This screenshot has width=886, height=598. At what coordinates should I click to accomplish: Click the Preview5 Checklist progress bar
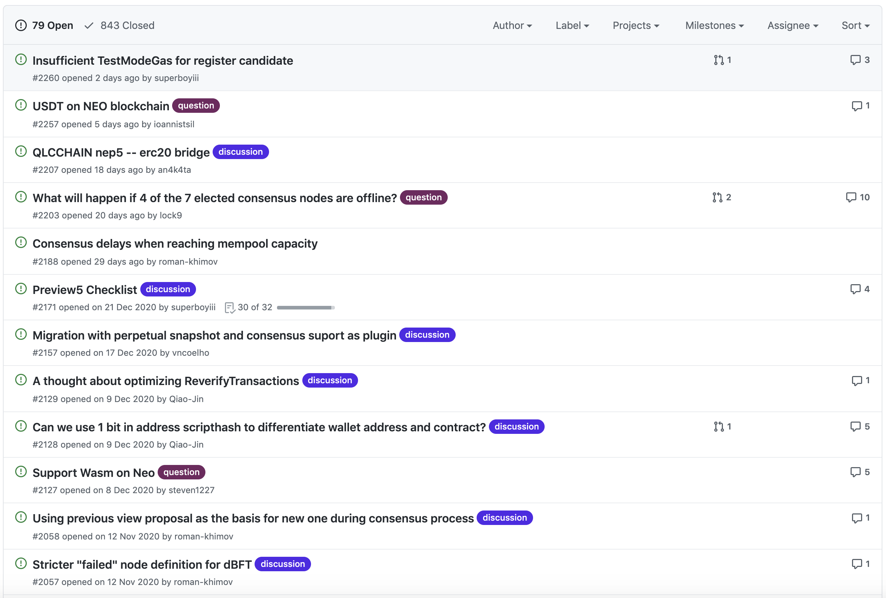pos(306,308)
